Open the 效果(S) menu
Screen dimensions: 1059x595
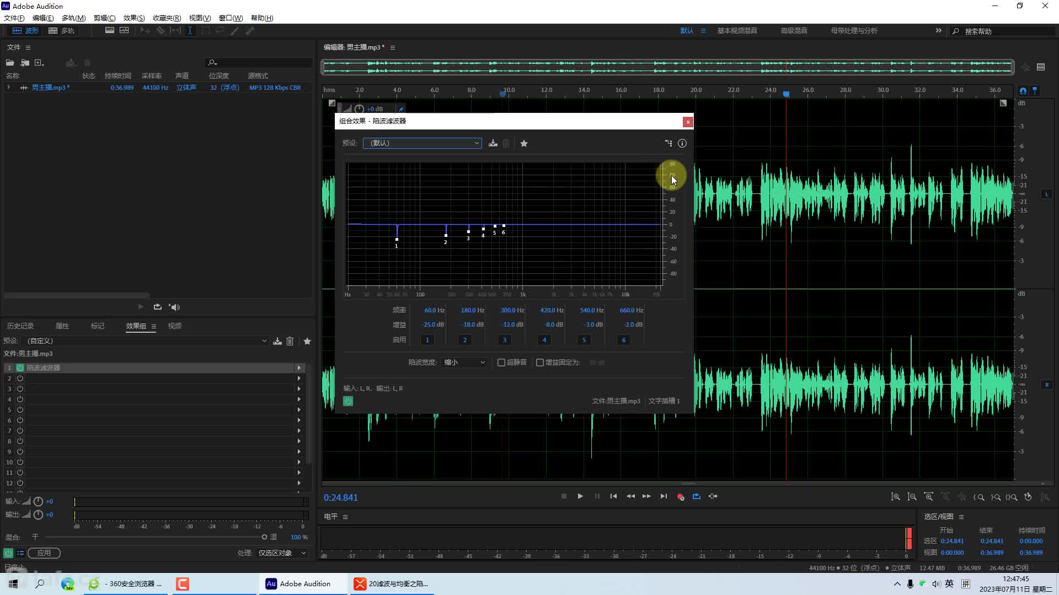click(x=134, y=18)
